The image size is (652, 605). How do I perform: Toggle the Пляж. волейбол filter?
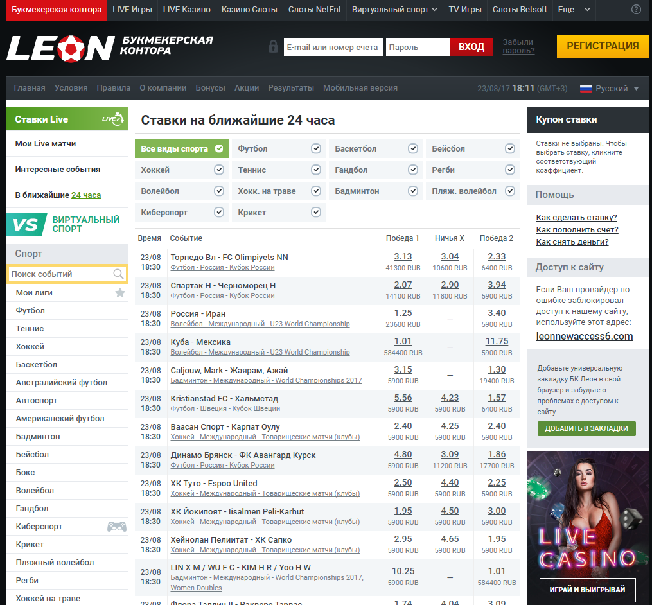point(473,191)
